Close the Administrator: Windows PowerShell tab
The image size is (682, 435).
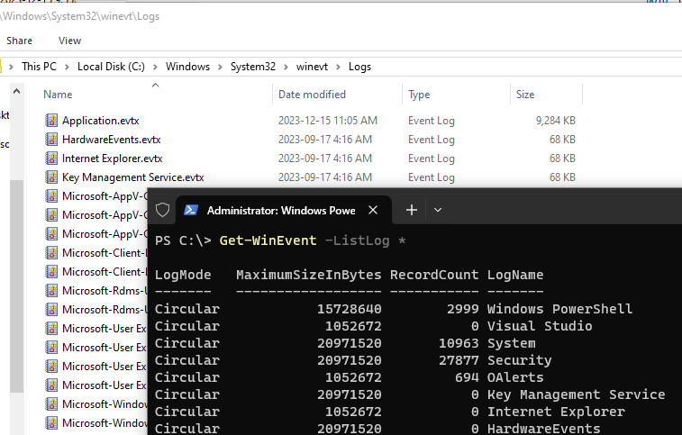[373, 210]
